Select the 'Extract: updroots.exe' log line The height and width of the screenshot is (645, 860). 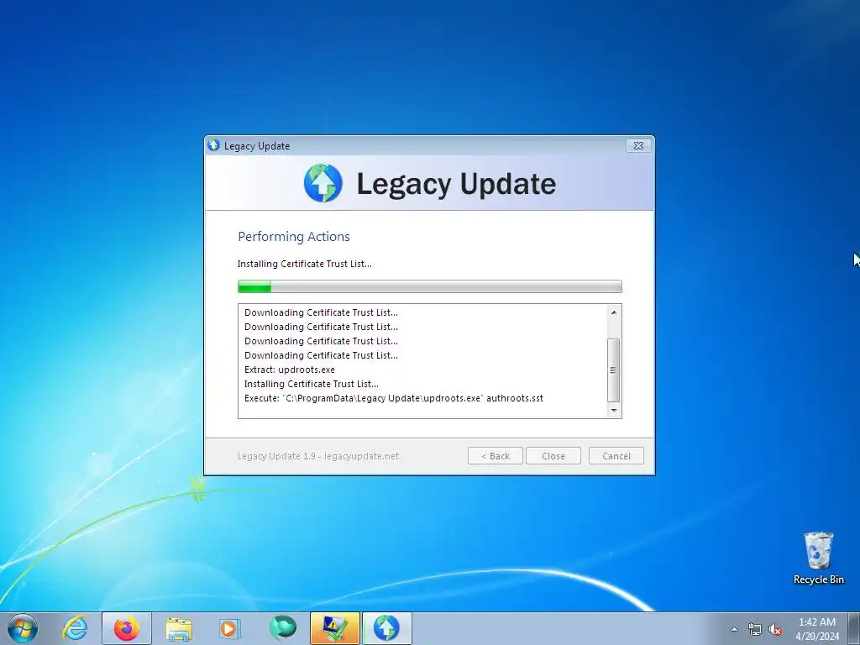[290, 370]
